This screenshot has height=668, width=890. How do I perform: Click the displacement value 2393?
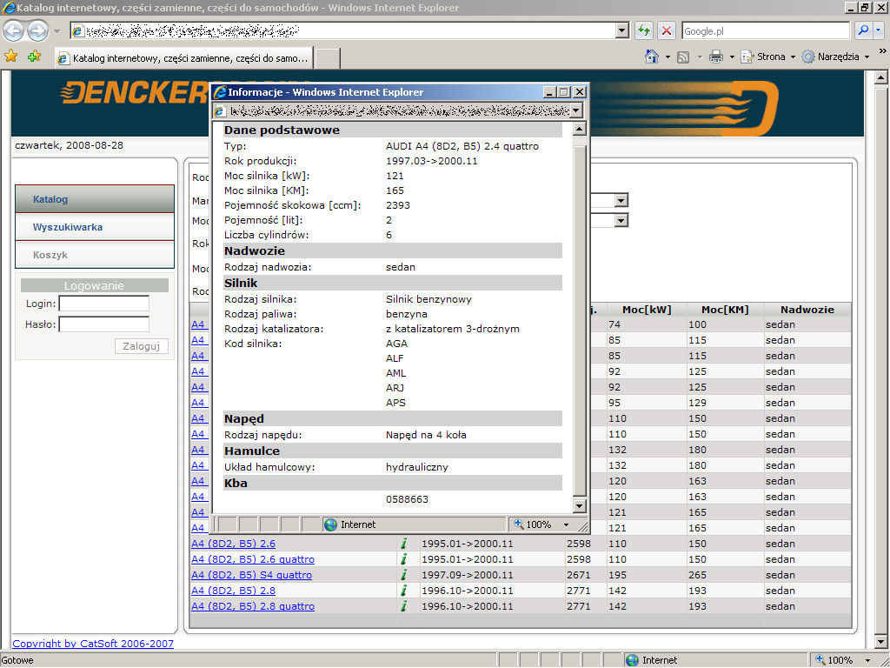tap(397, 205)
